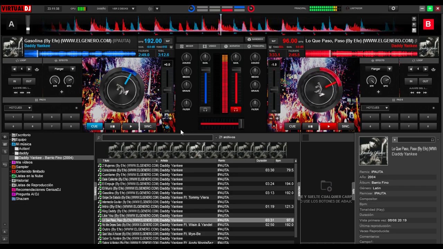Click deck A loop move-left double arrow

click(16, 93)
